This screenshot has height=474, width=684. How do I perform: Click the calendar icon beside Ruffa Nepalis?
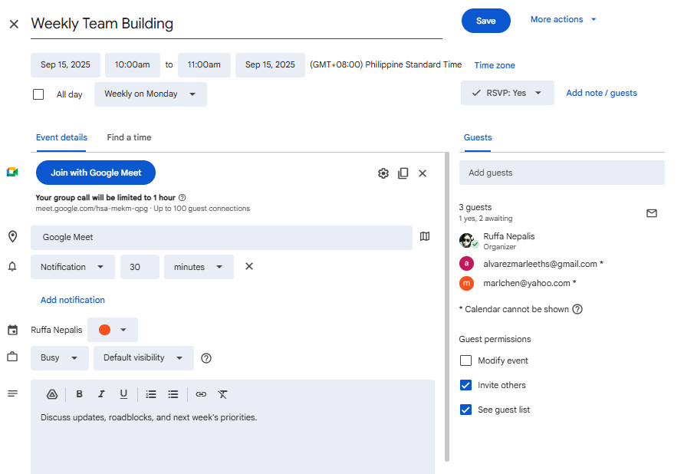(12, 330)
